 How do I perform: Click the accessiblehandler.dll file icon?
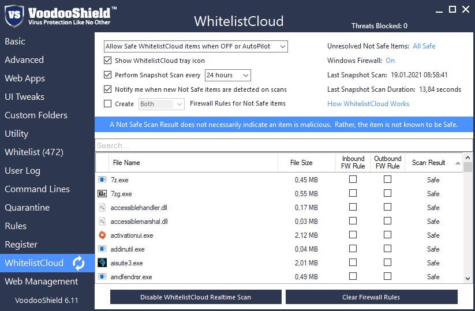tap(102, 208)
